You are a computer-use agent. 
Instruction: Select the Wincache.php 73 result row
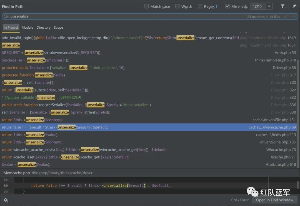point(148,150)
